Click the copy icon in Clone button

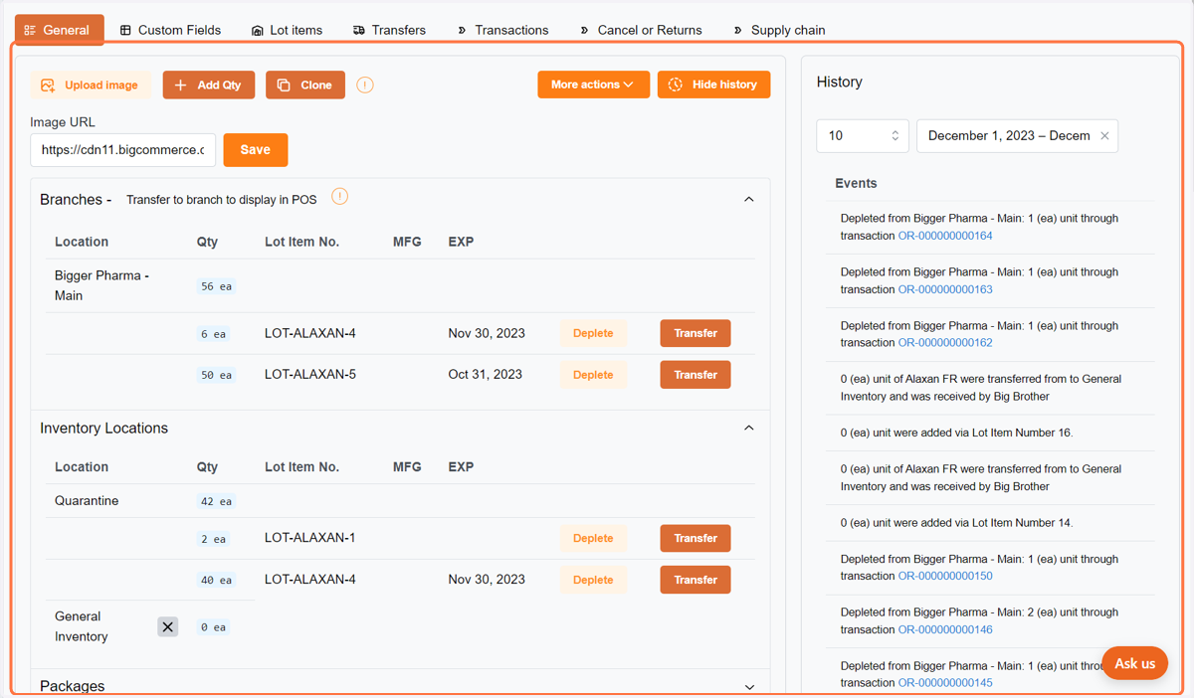click(284, 86)
